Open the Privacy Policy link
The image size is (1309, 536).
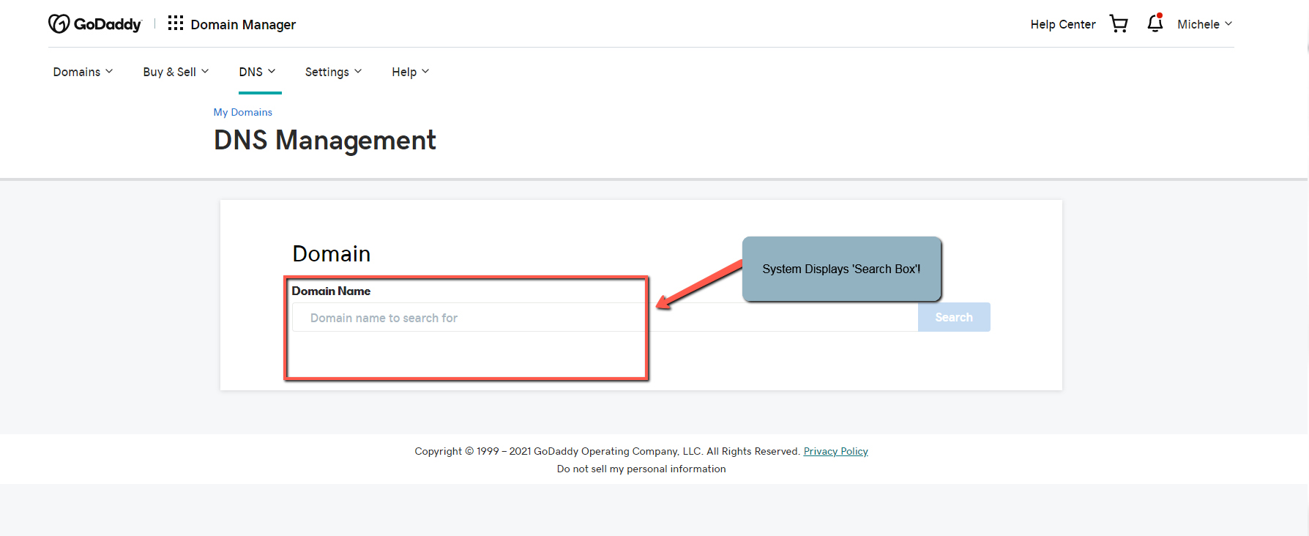835,451
